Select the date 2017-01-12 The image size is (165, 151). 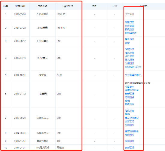click(20, 94)
